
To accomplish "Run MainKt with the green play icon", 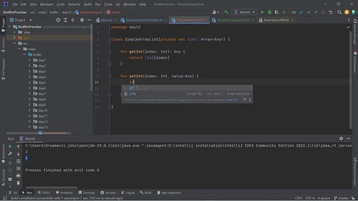I will pyautogui.click(x=262, y=12).
